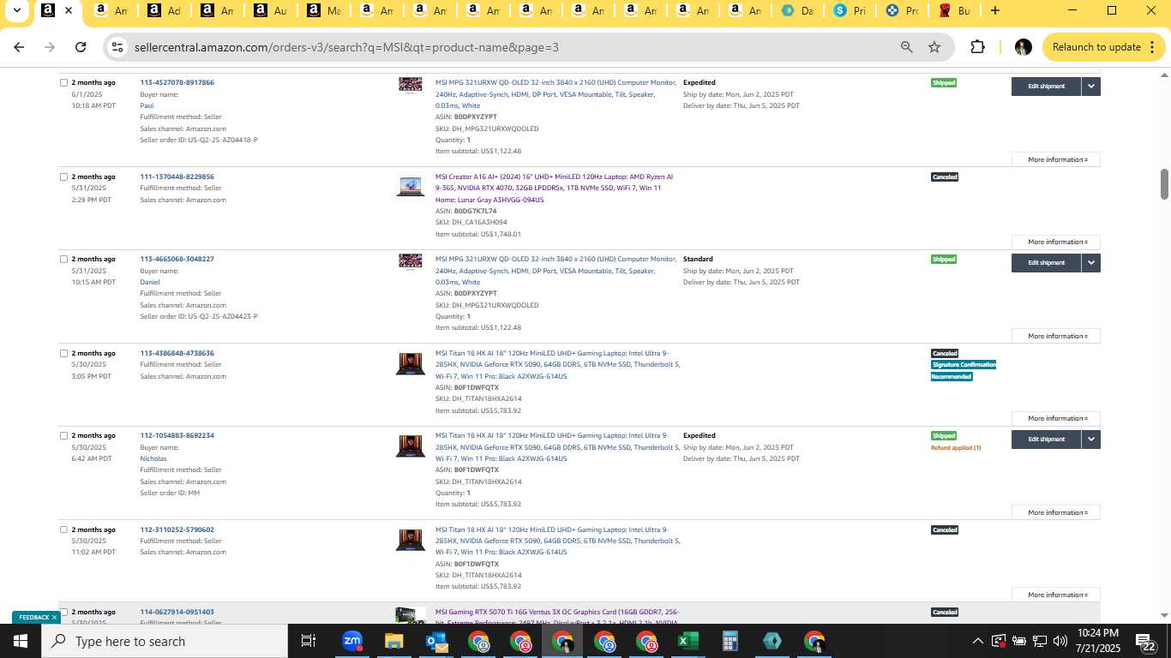Click the Windows taskbar search box
1171x658 pixels.
164,641
